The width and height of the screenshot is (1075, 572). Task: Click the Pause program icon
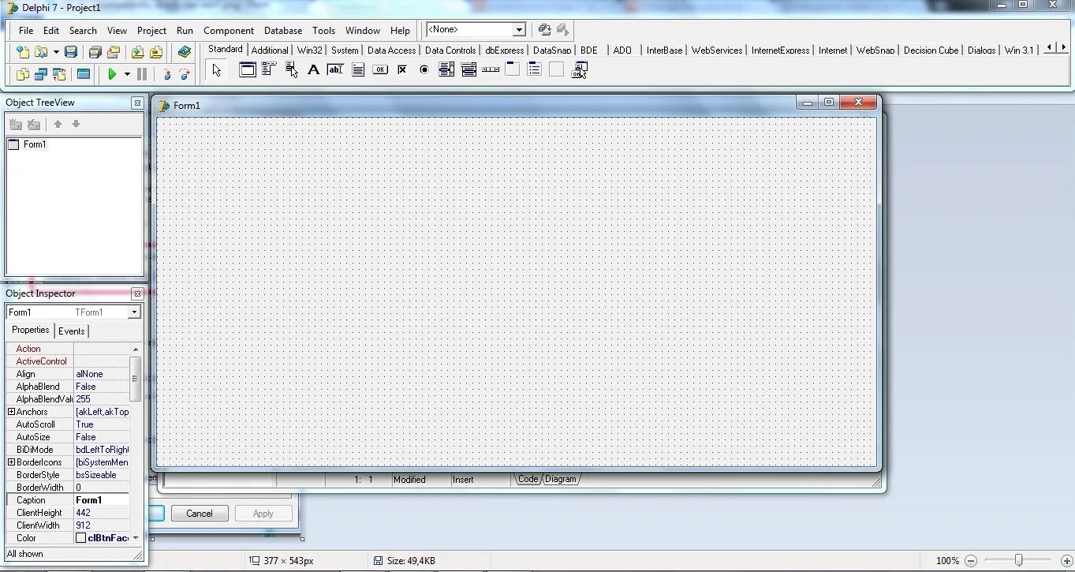tap(142, 74)
